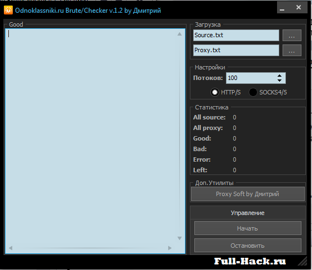
Task: Click the 'Потоков:' label
Action: [x=208, y=78]
